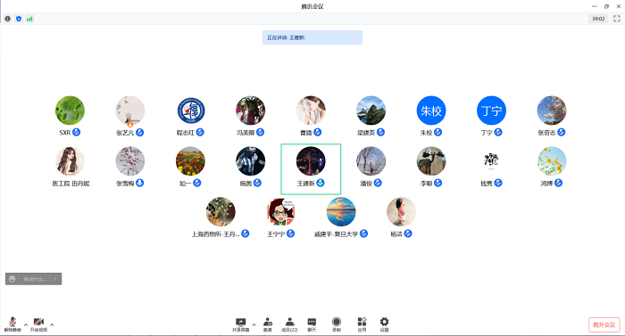Click the blue security shield icon
Image resolution: width=625 pixels, height=336 pixels.
pyautogui.click(x=19, y=19)
